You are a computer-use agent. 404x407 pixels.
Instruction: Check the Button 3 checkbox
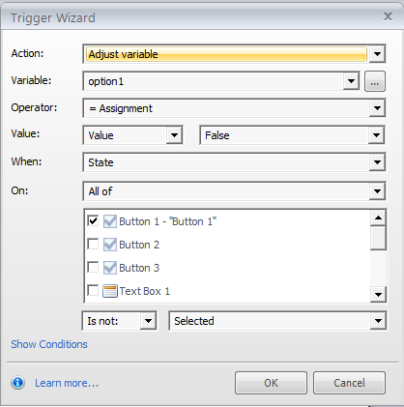point(93,267)
